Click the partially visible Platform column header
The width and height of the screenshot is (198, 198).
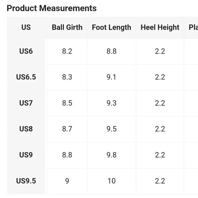[x=193, y=27]
